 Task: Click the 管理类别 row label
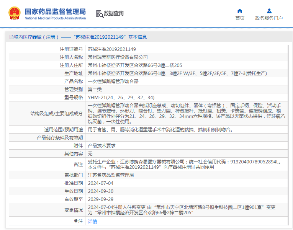coord(74,90)
